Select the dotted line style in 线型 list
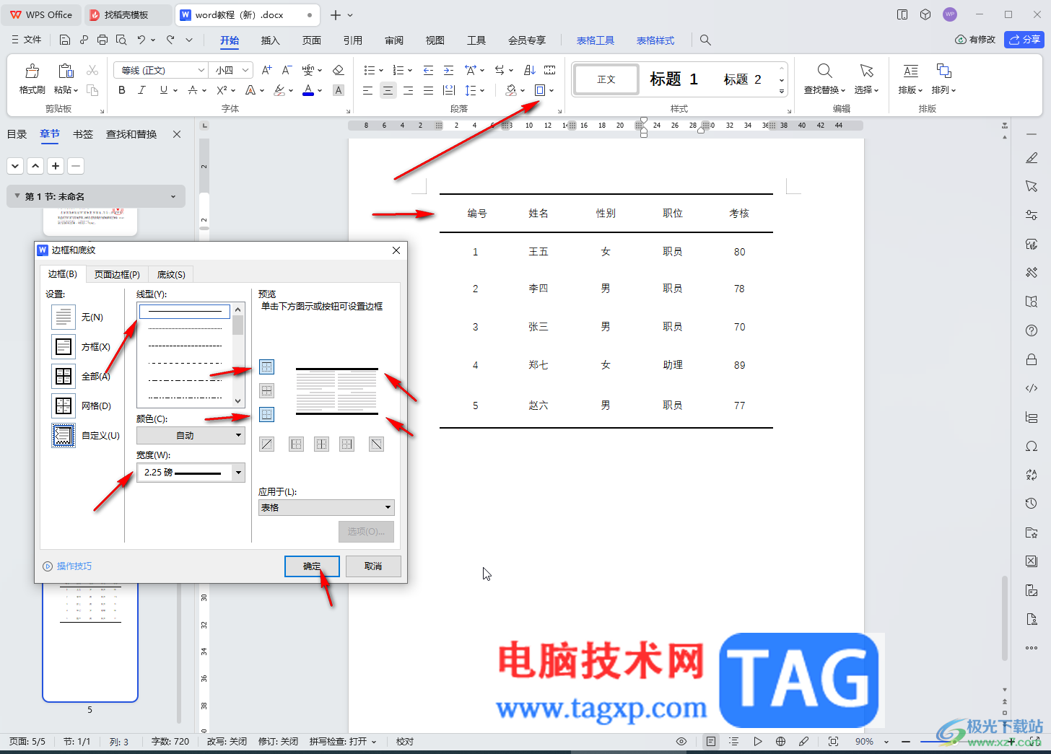 tap(185, 329)
